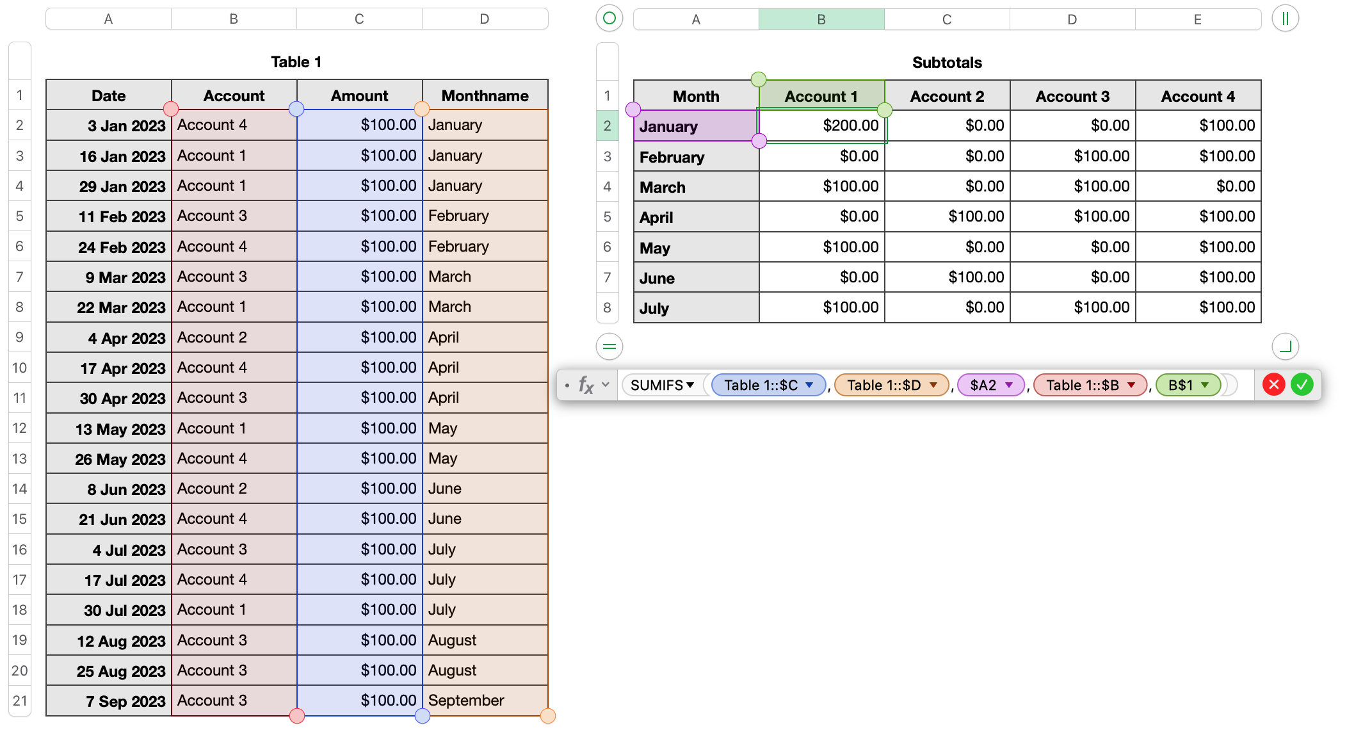This screenshot has width=1347, height=753.
Task: Click the Subtotals table title
Action: click(x=946, y=63)
